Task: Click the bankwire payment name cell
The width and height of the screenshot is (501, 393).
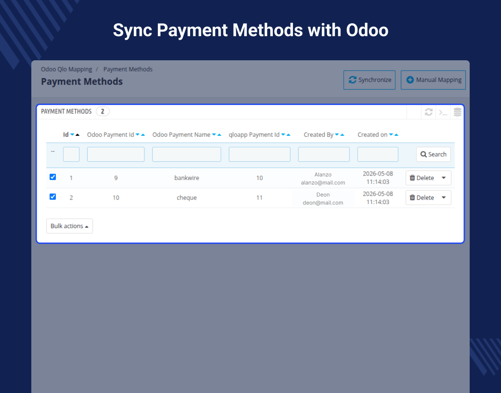Action: pyautogui.click(x=187, y=178)
